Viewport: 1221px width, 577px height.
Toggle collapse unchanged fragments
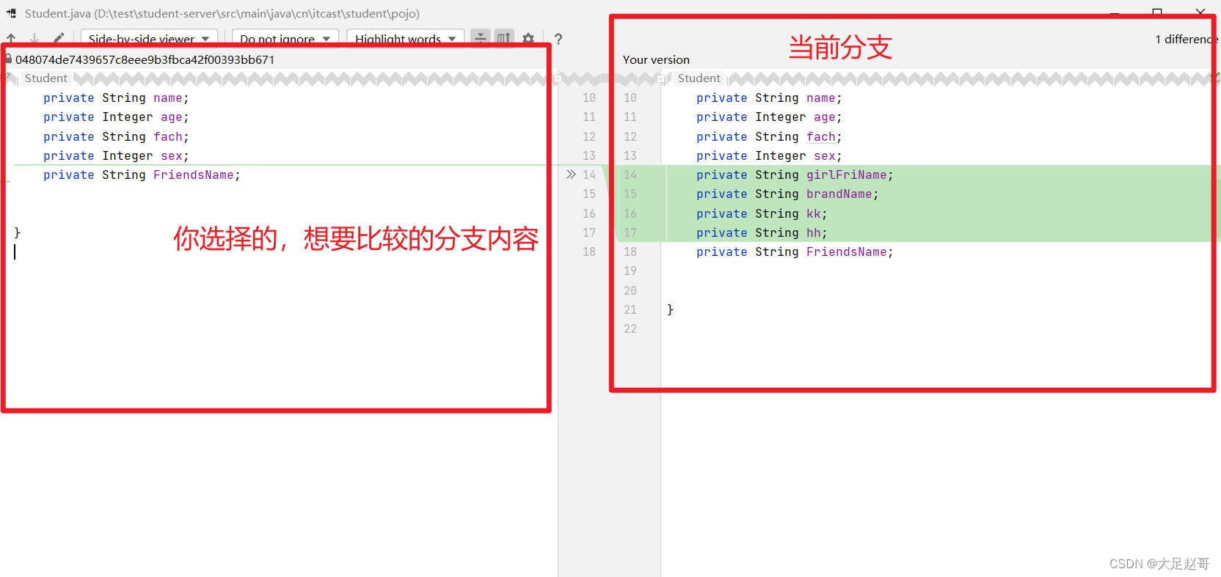[481, 38]
